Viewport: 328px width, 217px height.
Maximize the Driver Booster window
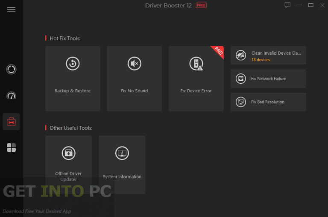[310, 5]
